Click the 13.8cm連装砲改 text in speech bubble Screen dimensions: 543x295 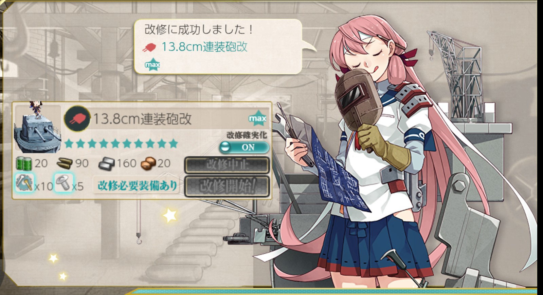204,47
